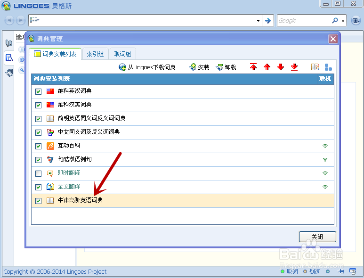Click the pin icon in status bar
This screenshot has height=278, width=364.
coord(340,271)
